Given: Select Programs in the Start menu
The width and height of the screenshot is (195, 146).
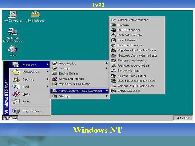Looking at the screenshot, I should pyautogui.click(x=30, y=65).
